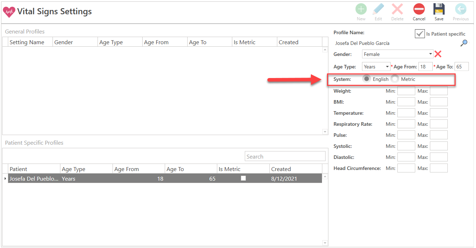Sort General Profiles by Is Metric column

(254, 42)
